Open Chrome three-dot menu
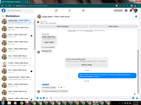141x105 pixels. tap(139, 6)
